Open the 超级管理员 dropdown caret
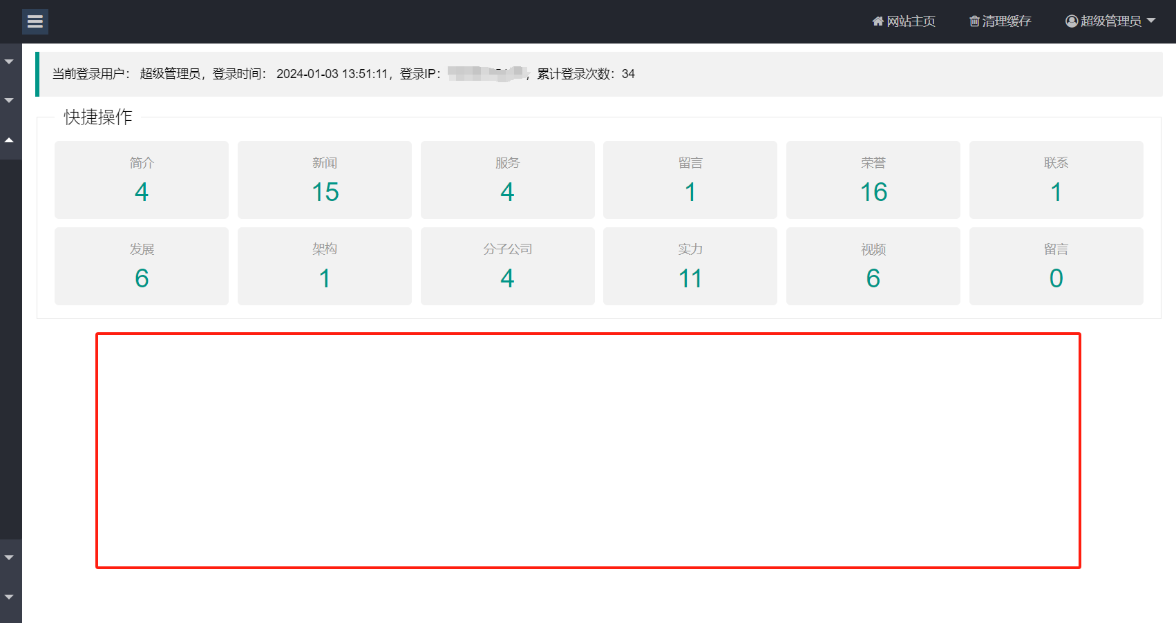Screen dimensions: 1176x623 click(1151, 21)
